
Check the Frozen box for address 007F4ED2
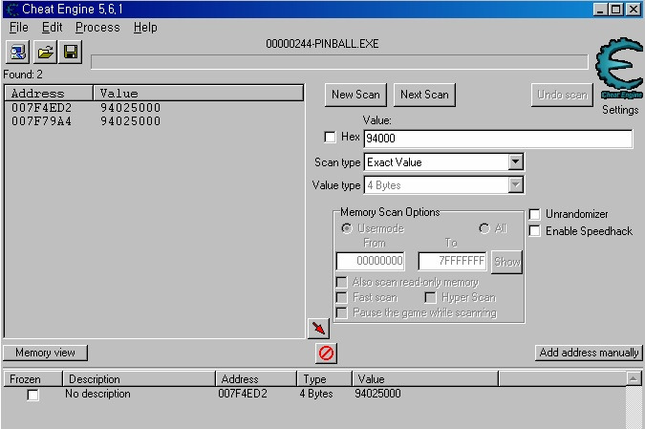tap(32, 395)
